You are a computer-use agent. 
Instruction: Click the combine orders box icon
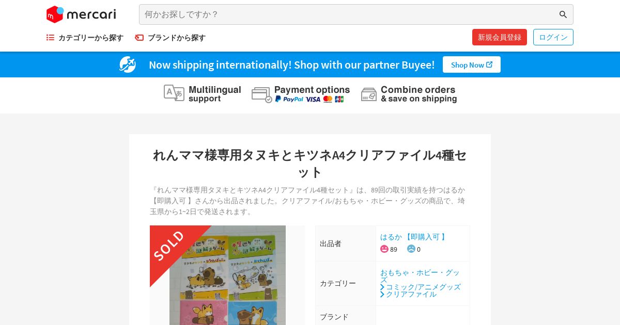[369, 94]
